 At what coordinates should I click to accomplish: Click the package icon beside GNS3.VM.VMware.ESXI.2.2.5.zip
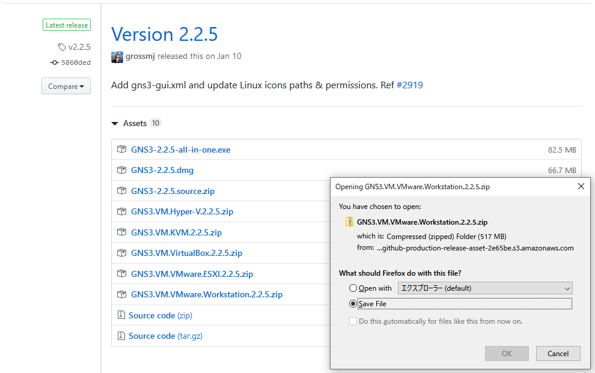tap(121, 273)
